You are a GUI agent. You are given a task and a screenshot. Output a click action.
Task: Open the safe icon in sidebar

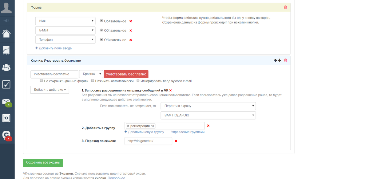pyautogui.click(x=7, y=118)
